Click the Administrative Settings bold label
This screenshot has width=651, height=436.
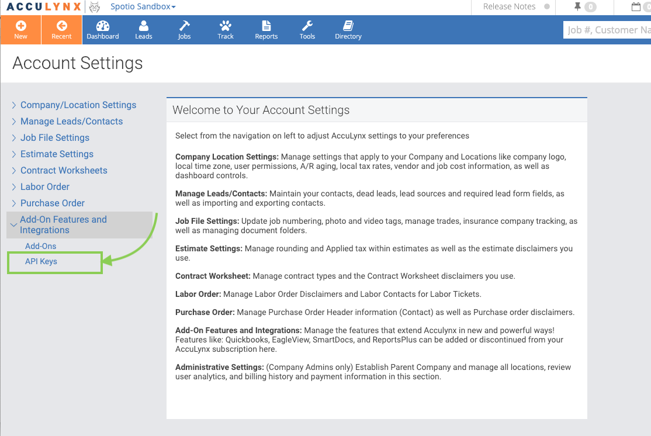click(220, 368)
